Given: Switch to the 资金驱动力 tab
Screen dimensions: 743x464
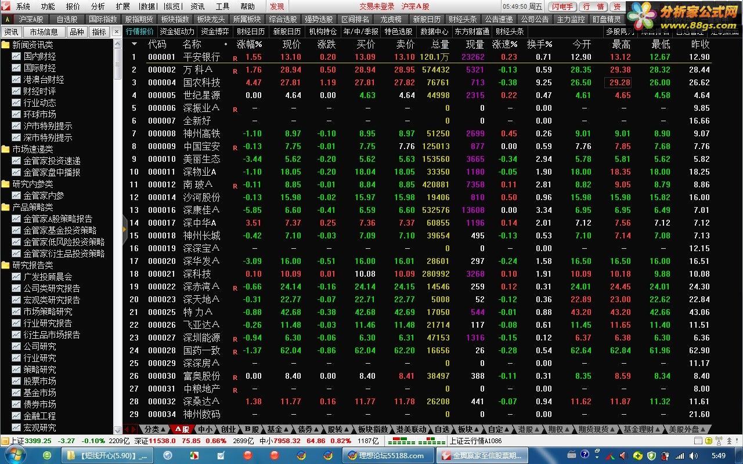Looking at the screenshot, I should (177, 31).
